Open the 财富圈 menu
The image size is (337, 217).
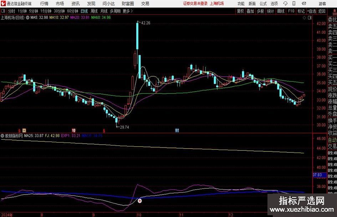(128, 4)
